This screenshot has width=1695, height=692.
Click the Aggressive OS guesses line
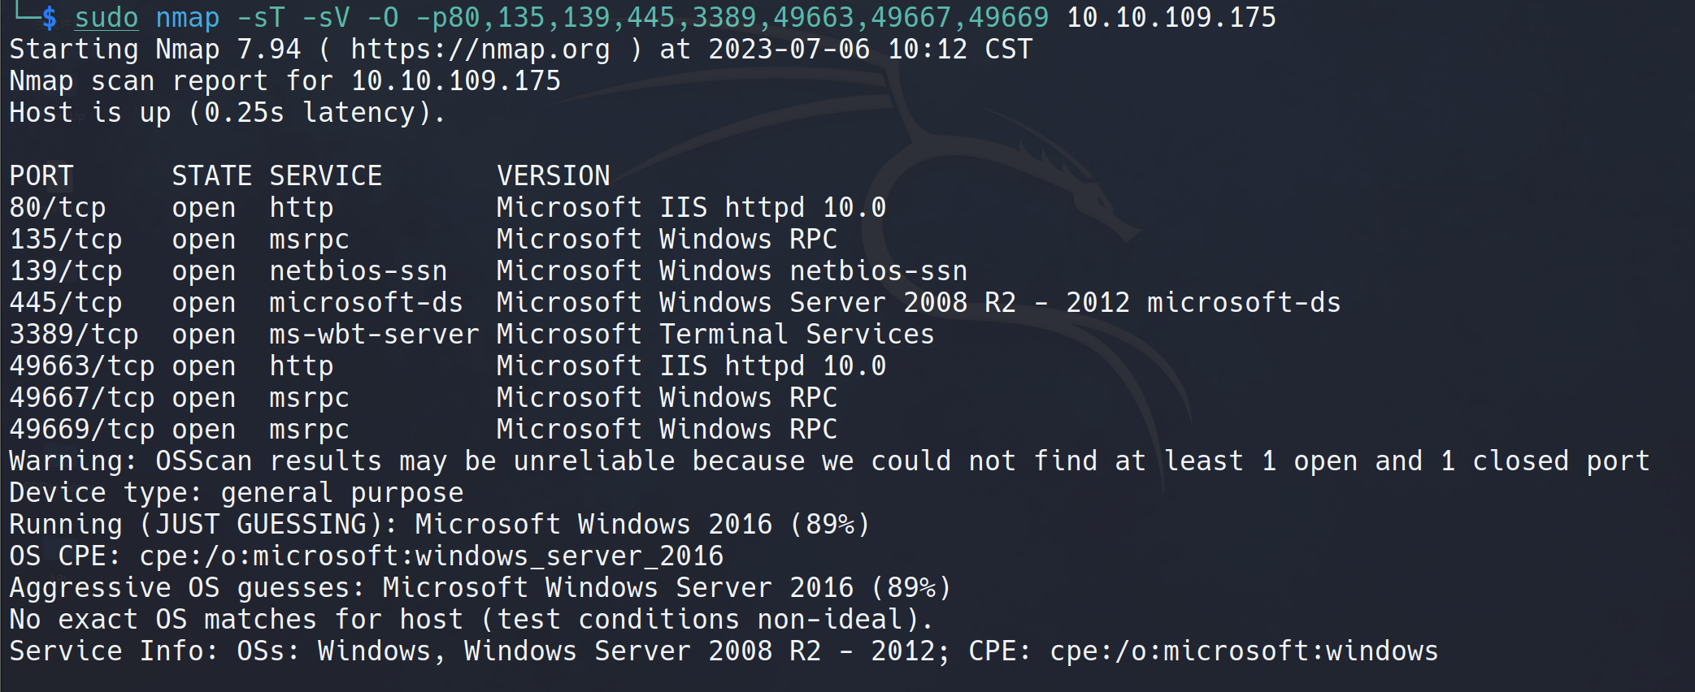(480, 588)
